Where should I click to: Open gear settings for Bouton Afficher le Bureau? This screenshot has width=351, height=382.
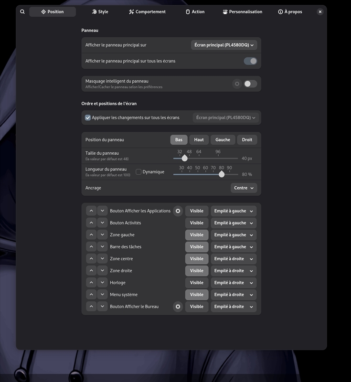(x=178, y=307)
